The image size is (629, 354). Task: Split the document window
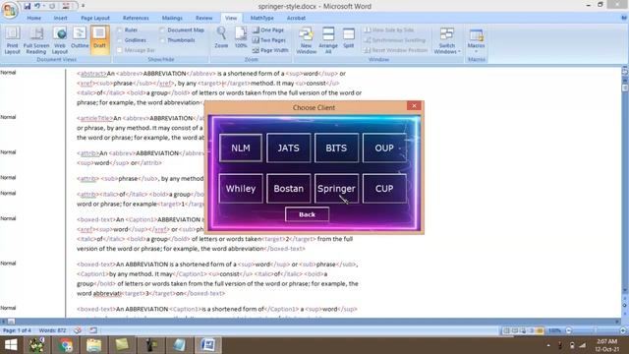[x=348, y=38]
